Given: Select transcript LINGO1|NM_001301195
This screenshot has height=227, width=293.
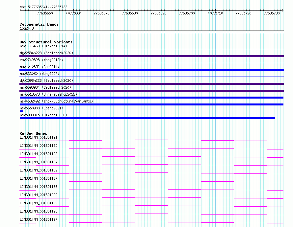Looking at the screenshot, I should pyautogui.click(x=39, y=146).
